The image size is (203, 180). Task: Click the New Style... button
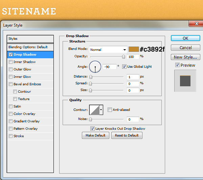pos(185,57)
